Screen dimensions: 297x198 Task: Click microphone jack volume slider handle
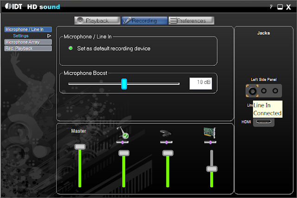click(124, 153)
